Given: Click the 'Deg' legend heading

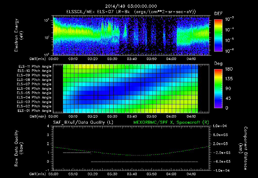Looking at the screenshot, I should 218,64.
